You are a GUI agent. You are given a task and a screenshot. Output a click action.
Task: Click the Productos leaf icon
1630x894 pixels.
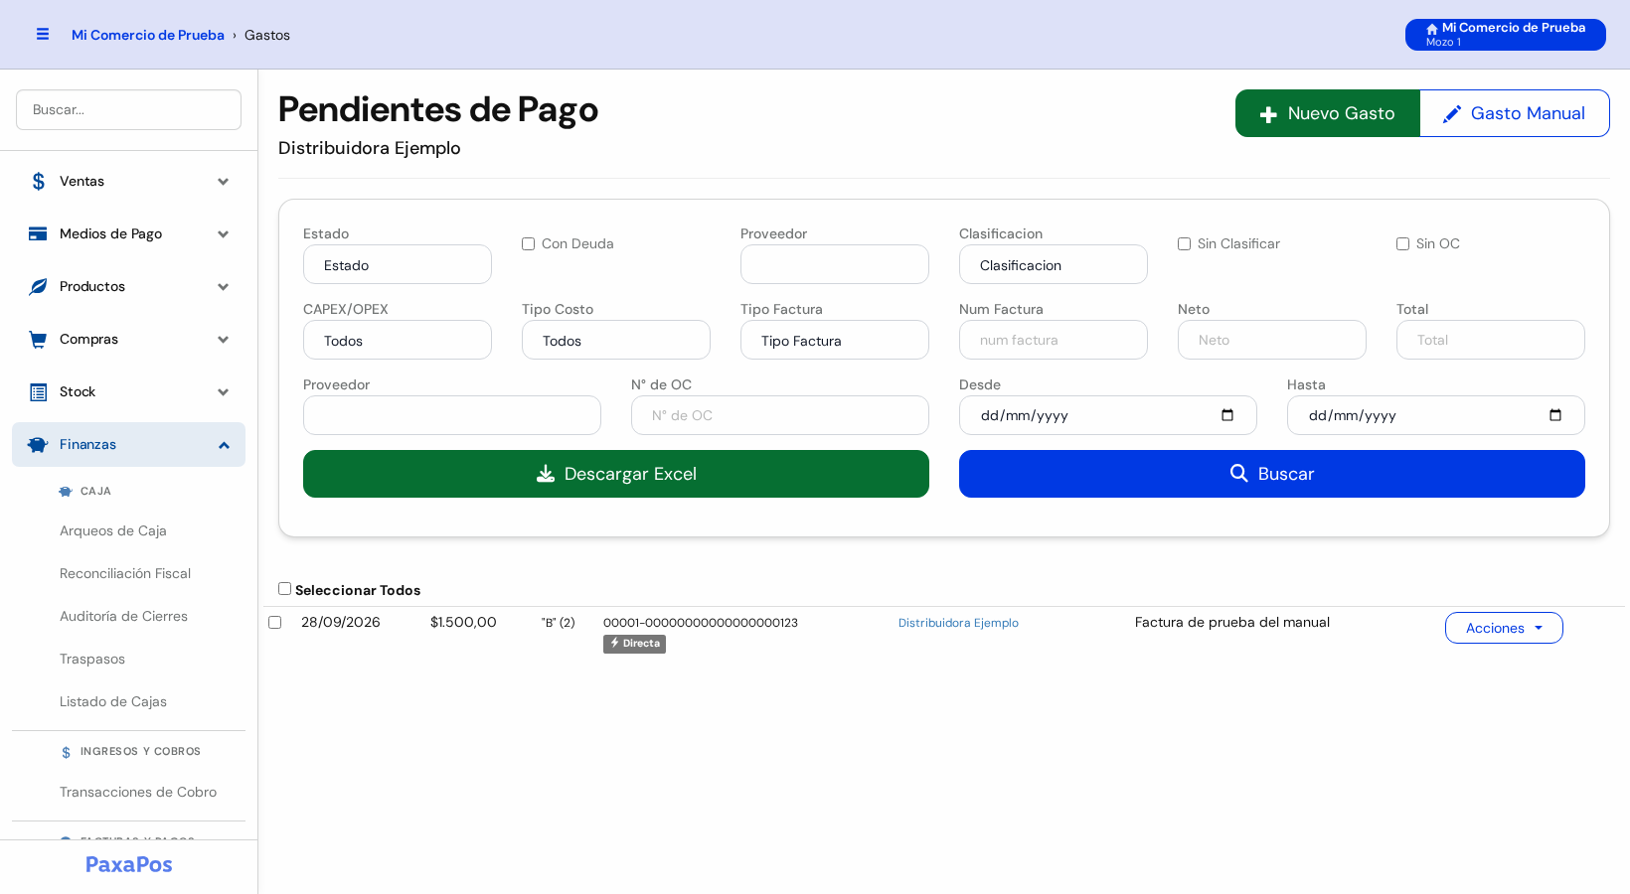pyautogui.click(x=38, y=286)
